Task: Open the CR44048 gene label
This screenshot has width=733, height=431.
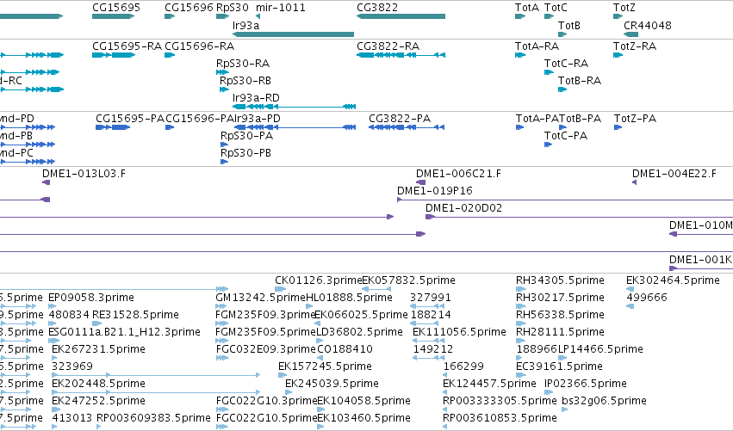Action: (x=648, y=25)
